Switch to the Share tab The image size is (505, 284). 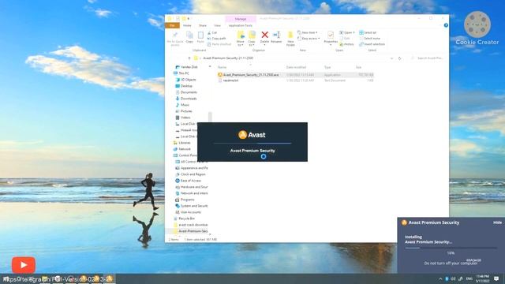pos(203,25)
